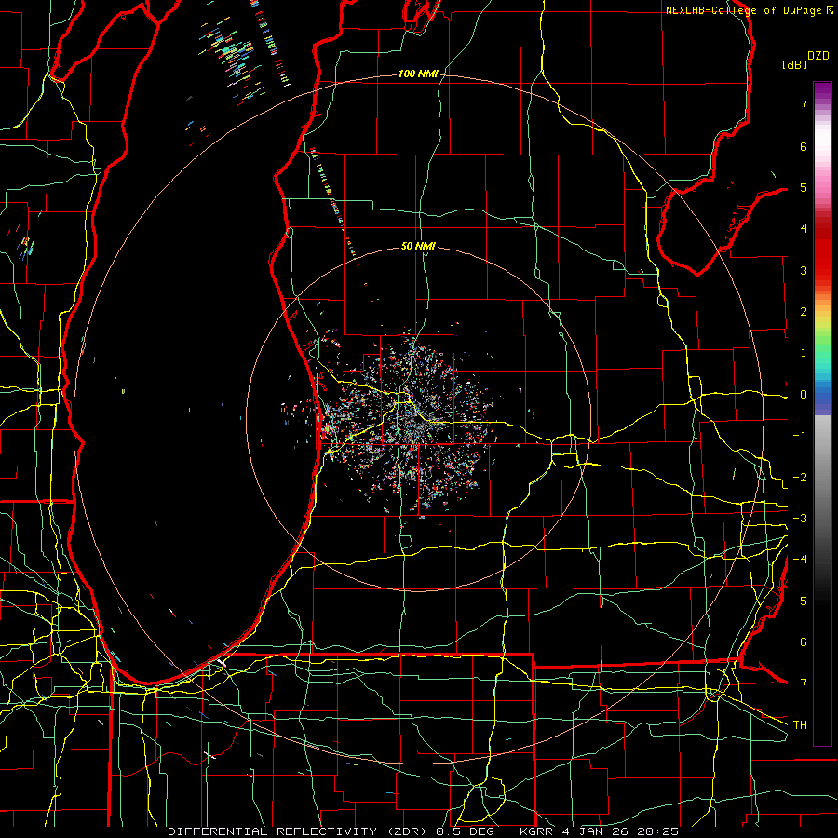
Task: Select the 3 dB tick label on the legend
Action: 804,270
